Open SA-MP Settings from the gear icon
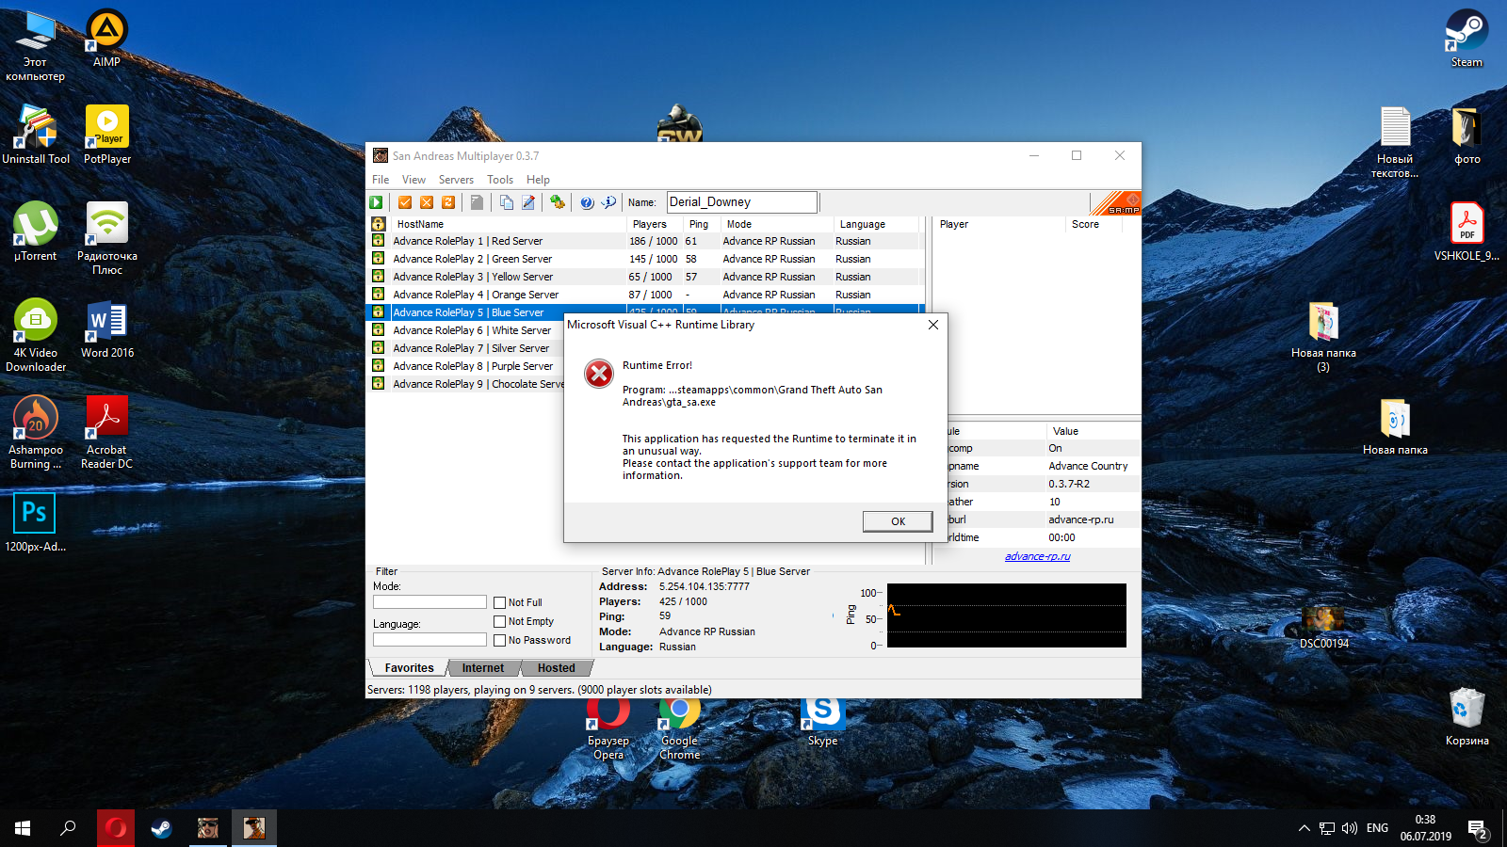1507x847 pixels. (558, 202)
